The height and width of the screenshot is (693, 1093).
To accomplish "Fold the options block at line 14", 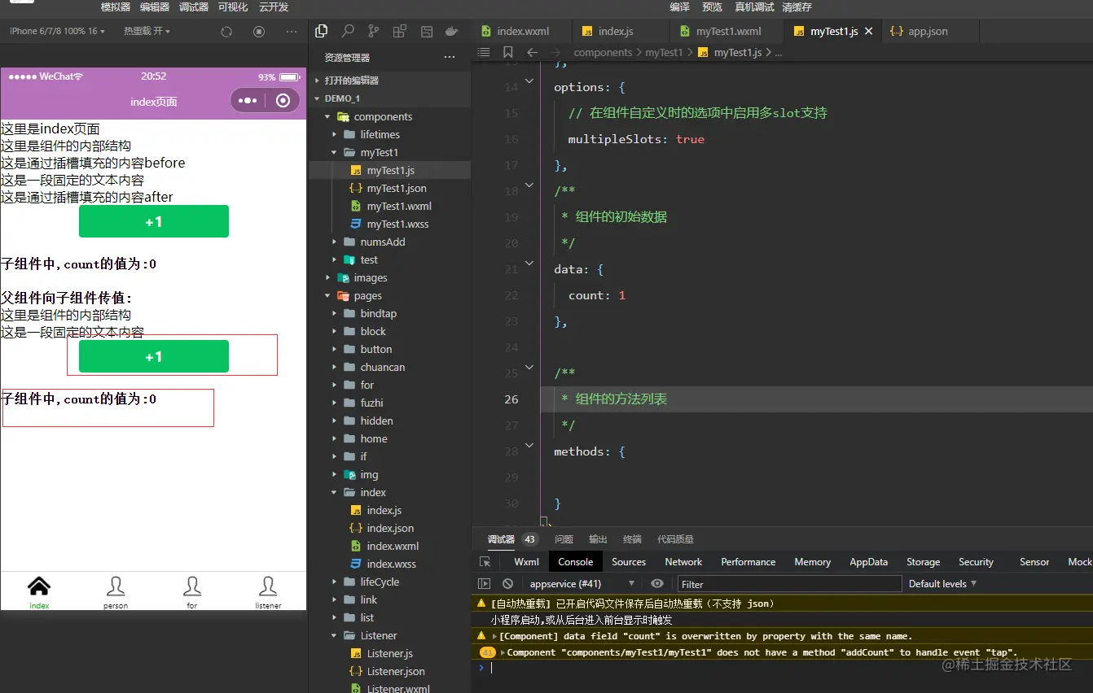I will tap(529, 81).
